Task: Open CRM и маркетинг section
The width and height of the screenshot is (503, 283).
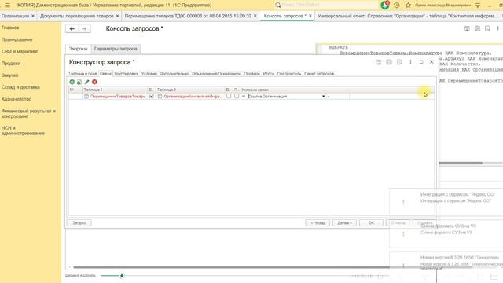Action: pyautogui.click(x=20, y=51)
